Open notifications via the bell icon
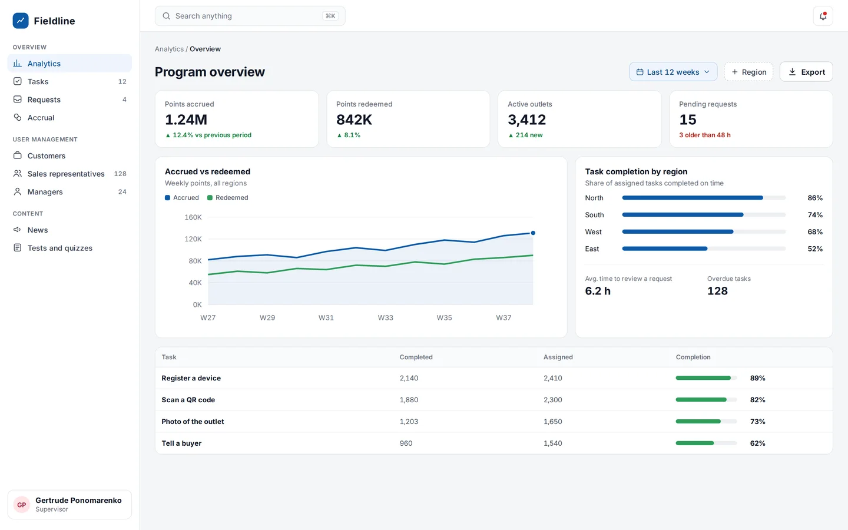 coord(823,16)
